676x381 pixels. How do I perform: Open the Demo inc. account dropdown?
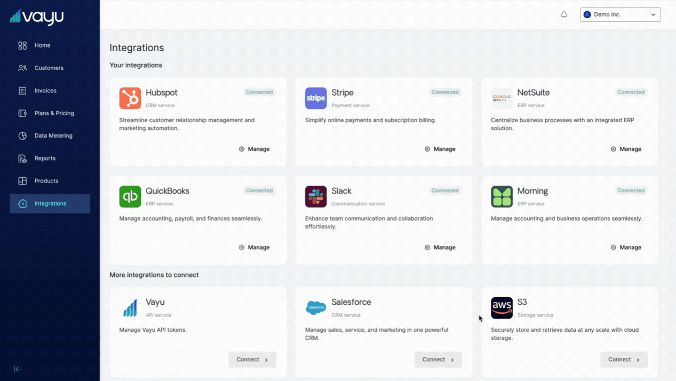click(x=621, y=14)
